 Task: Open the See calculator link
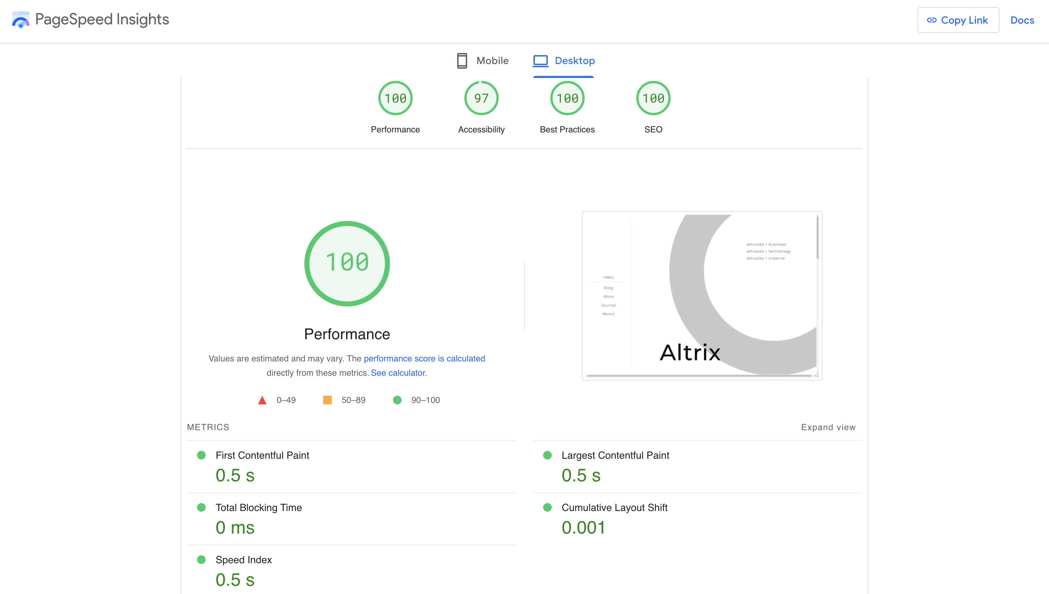398,373
